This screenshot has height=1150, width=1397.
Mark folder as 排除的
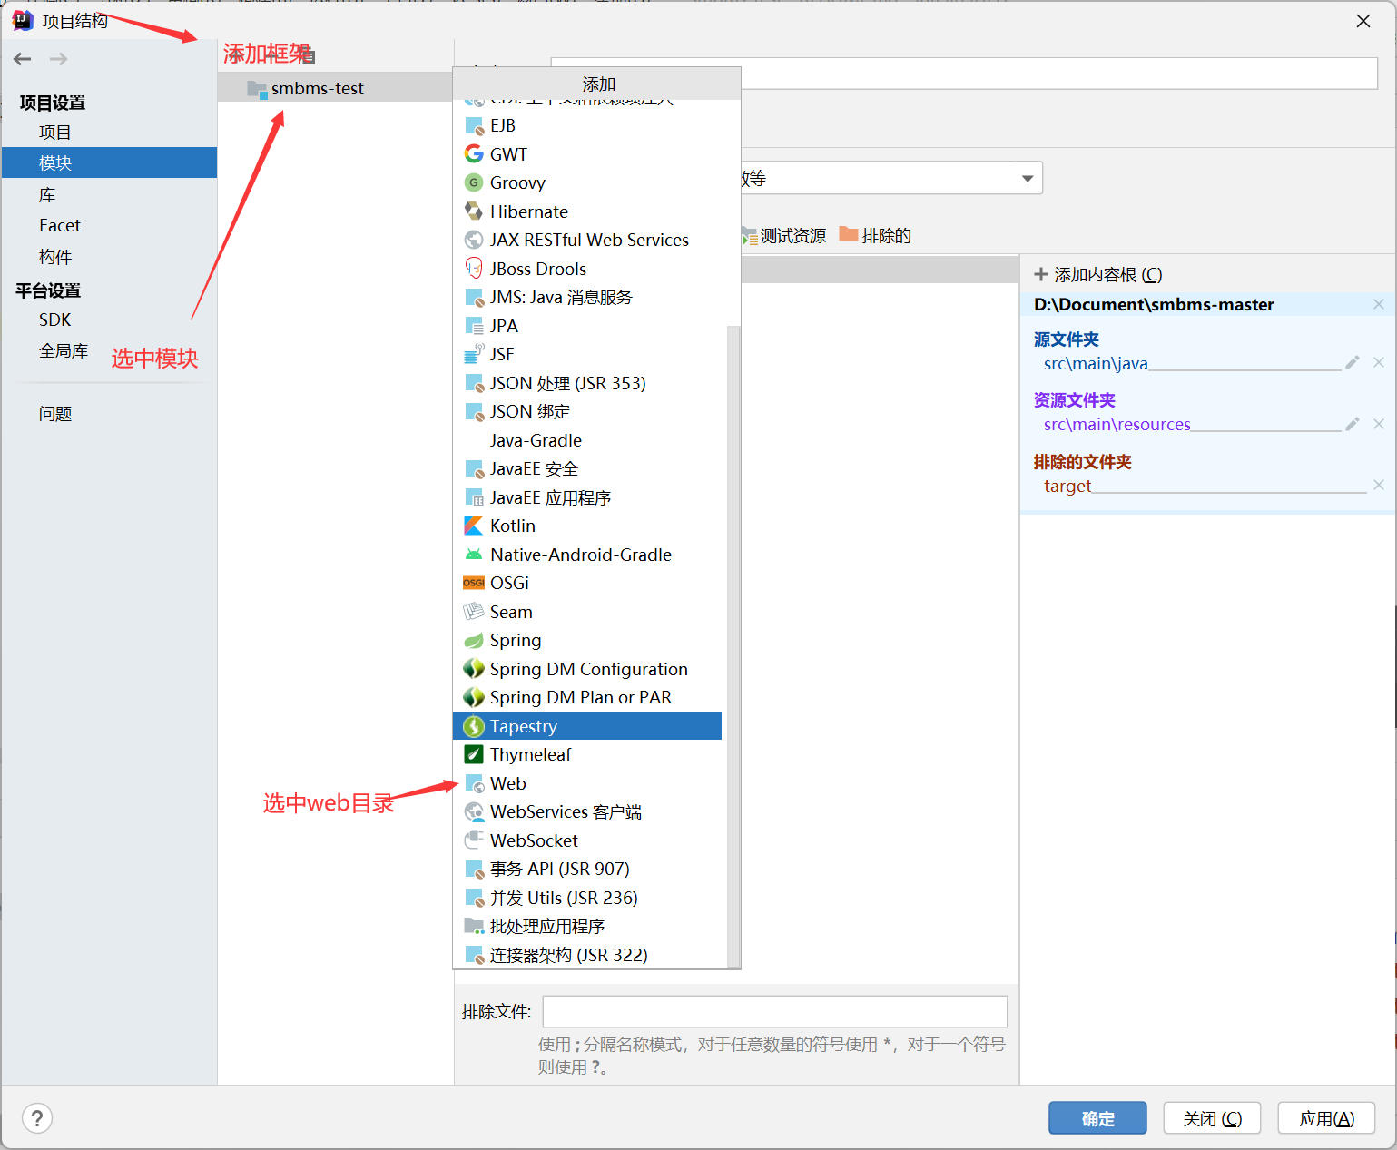(x=875, y=236)
